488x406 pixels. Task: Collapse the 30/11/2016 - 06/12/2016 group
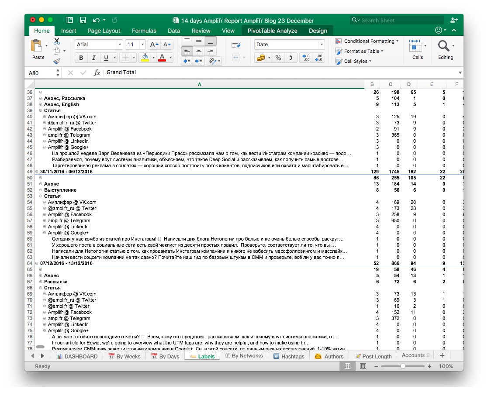click(x=37, y=172)
